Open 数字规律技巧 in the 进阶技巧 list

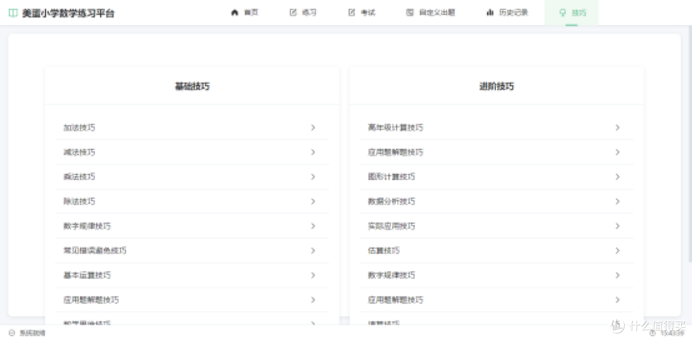[x=497, y=275]
